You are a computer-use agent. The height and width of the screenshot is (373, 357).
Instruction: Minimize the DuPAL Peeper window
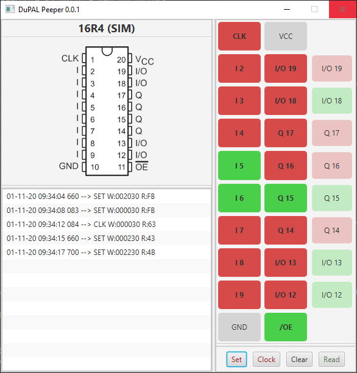click(x=287, y=9)
